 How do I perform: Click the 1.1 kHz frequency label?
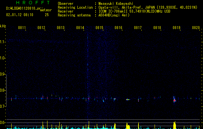point(3,42)
